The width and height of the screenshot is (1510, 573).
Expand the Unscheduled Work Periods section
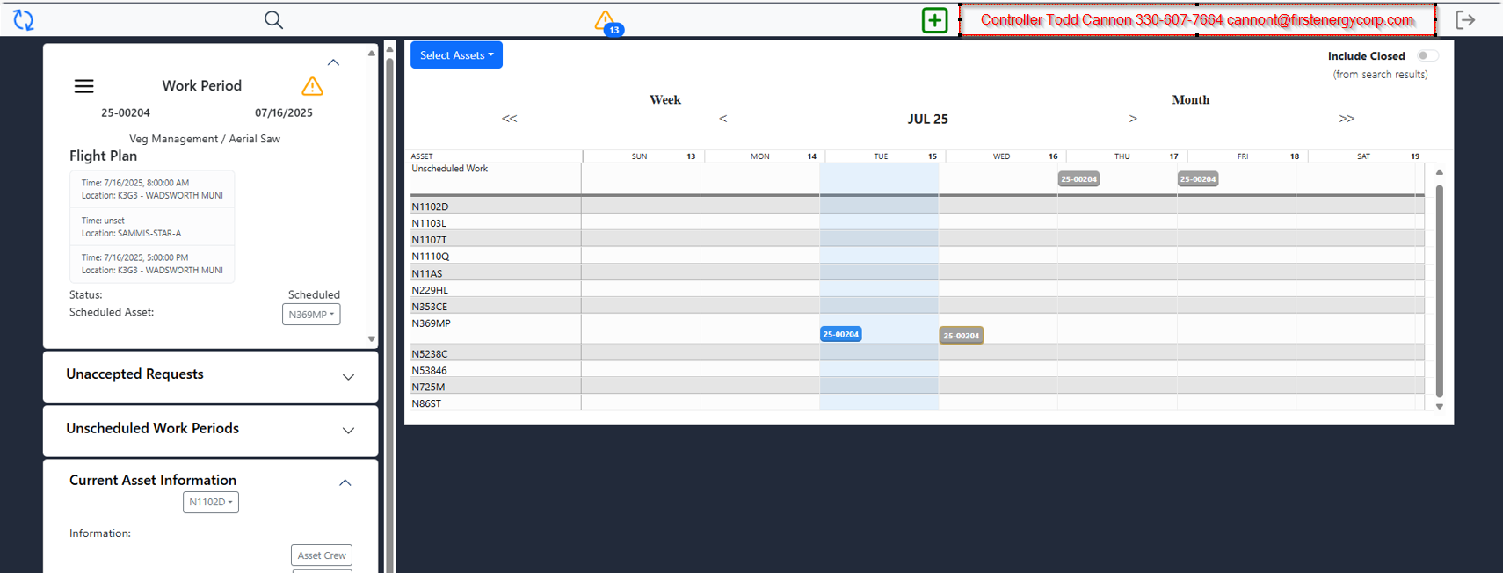348,431
